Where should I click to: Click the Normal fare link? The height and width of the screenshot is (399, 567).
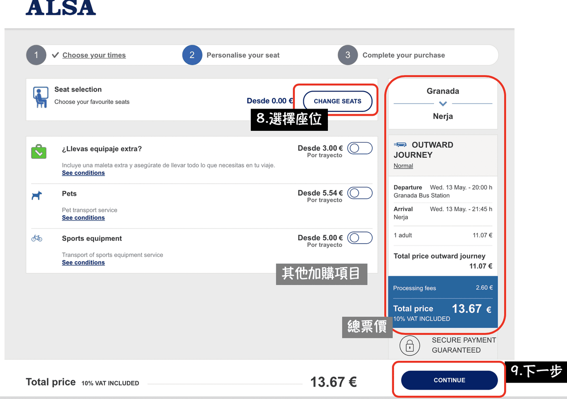403,166
